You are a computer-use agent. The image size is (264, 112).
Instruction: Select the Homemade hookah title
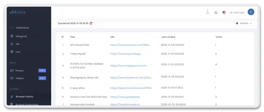click(x=82, y=104)
